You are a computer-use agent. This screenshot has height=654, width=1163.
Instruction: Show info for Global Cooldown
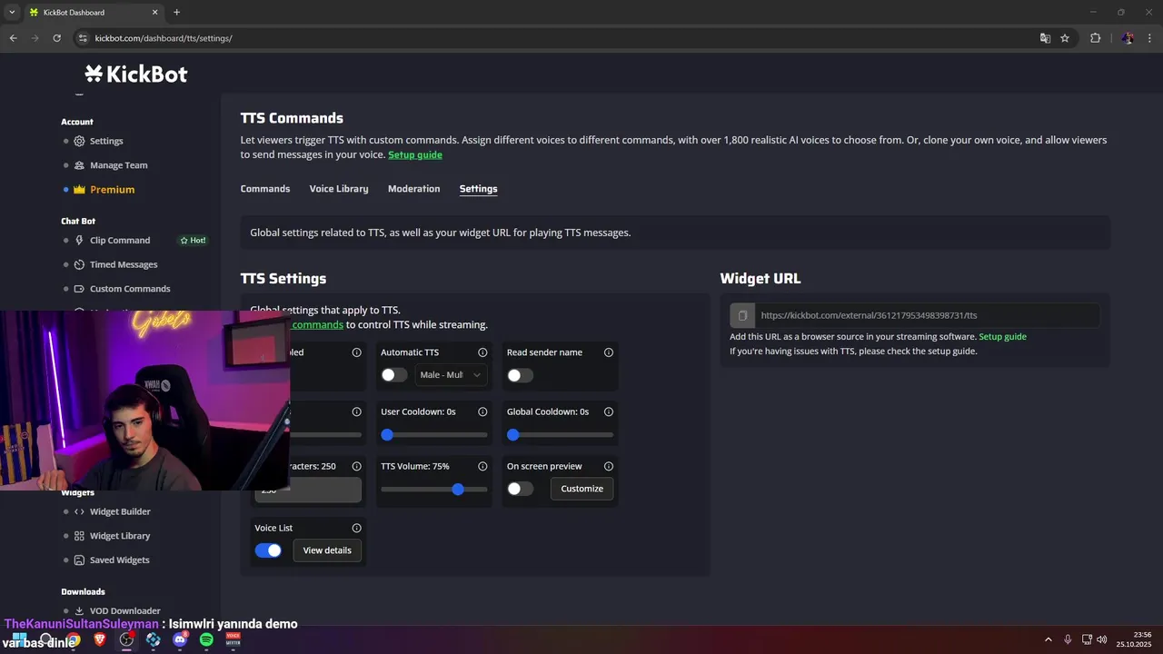click(609, 411)
